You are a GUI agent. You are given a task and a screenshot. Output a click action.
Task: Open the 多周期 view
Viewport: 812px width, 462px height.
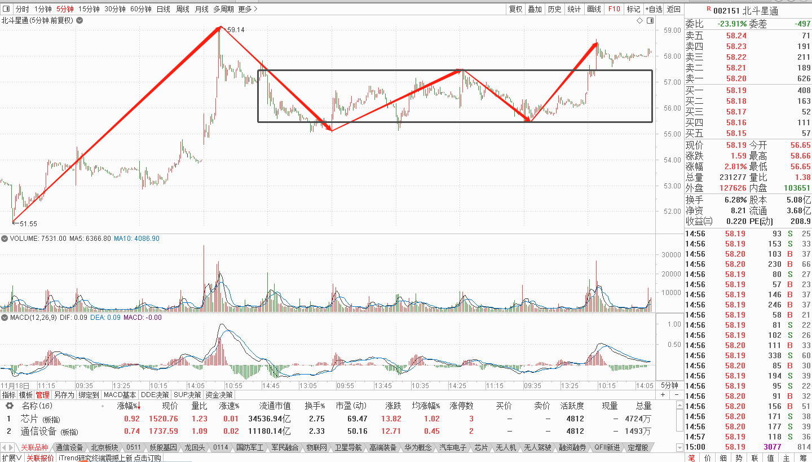click(223, 9)
